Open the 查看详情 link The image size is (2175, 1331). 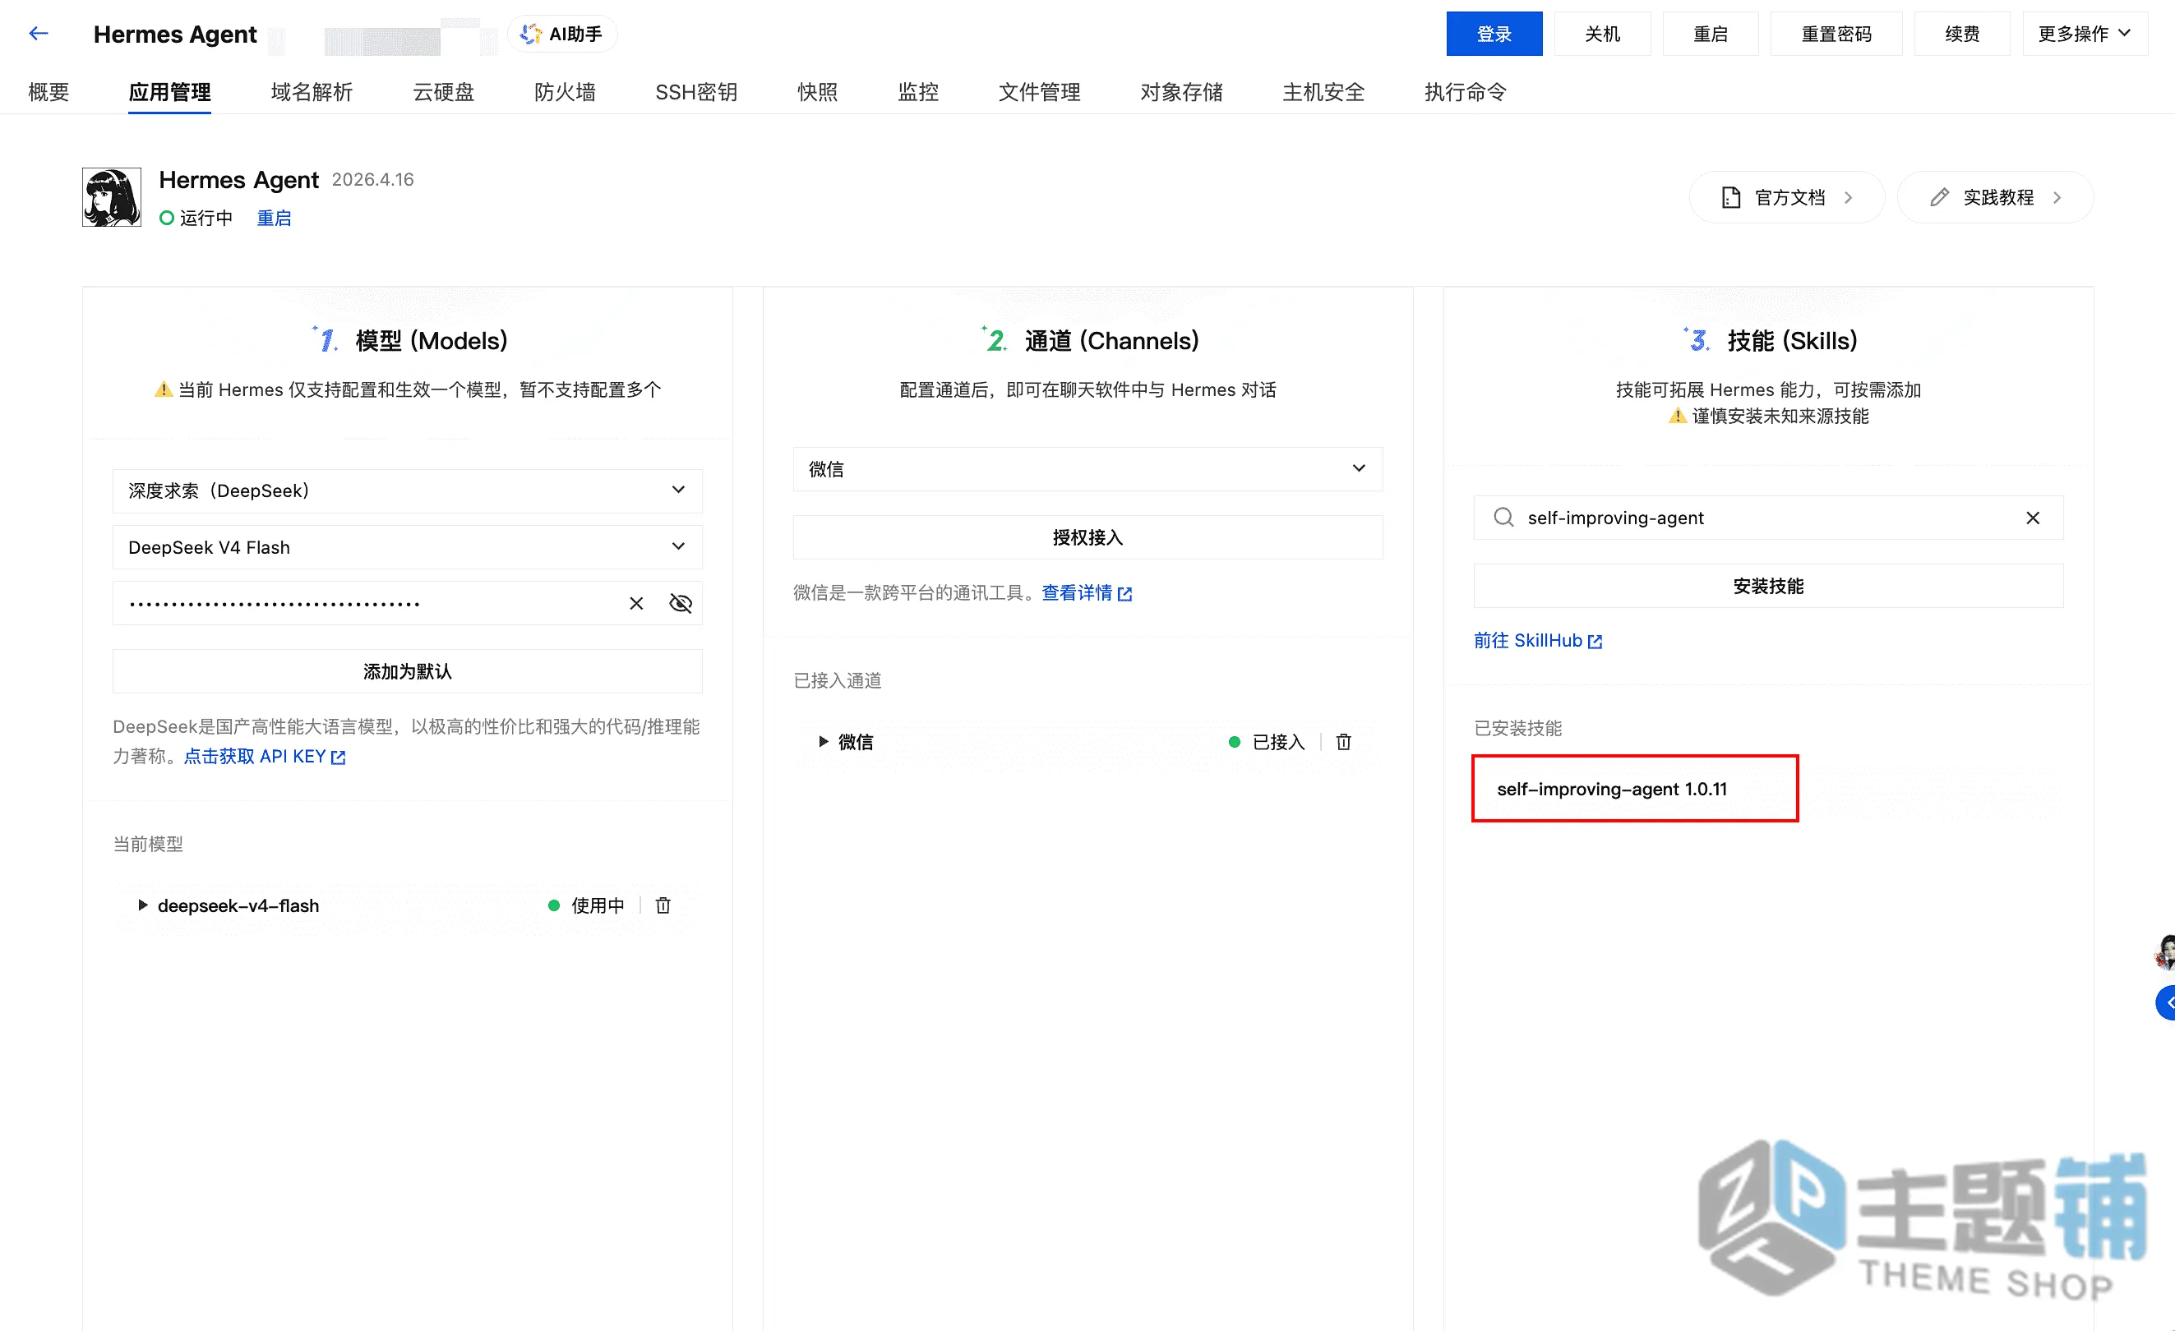1087,592
